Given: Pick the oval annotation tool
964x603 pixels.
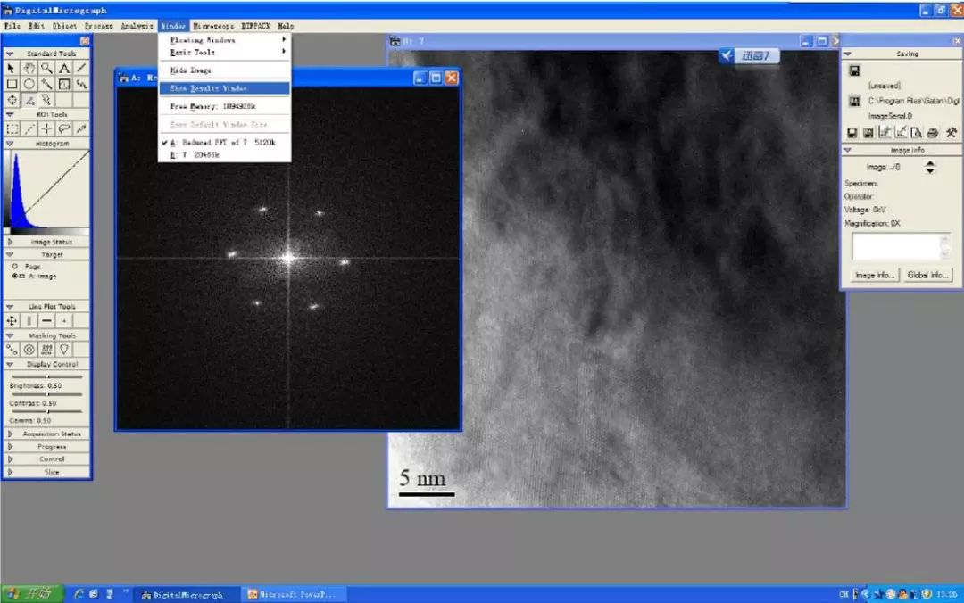Looking at the screenshot, I should tap(29, 84).
